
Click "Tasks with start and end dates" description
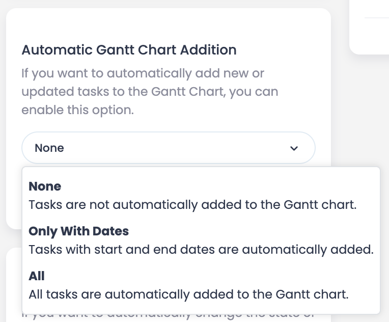click(201, 250)
